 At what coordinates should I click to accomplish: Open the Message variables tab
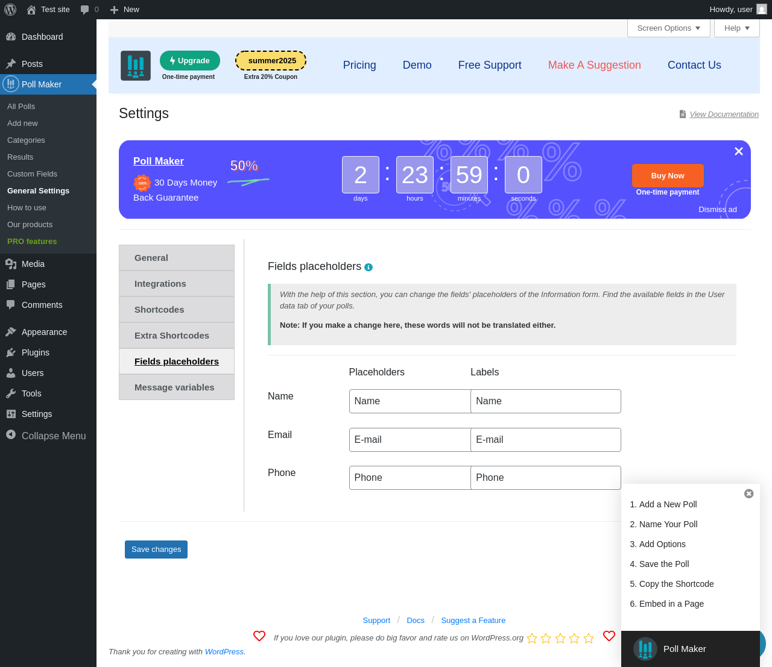[x=177, y=387]
